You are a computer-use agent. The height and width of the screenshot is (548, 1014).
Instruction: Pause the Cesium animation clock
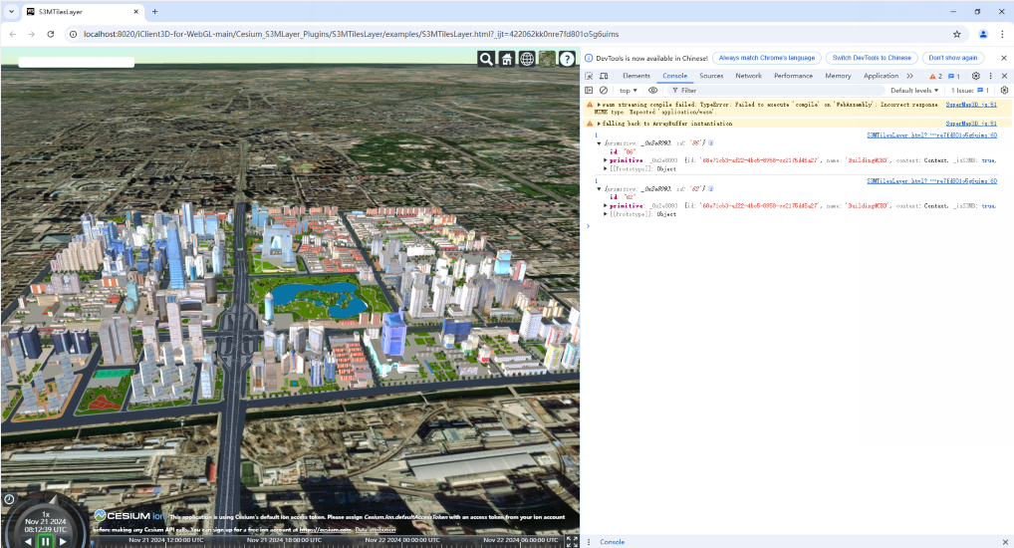(x=45, y=542)
